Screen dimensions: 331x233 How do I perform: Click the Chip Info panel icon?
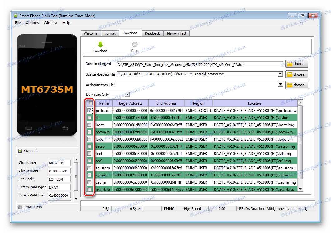click(20, 151)
